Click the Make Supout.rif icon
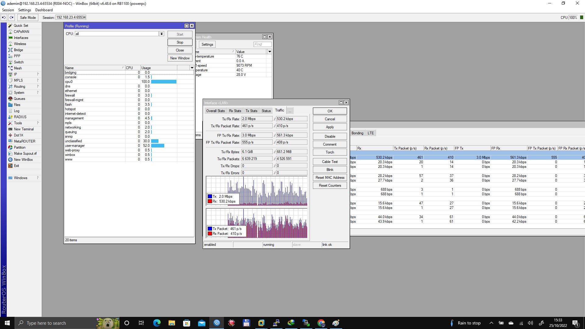Image resolution: width=585 pixels, height=329 pixels. pos(10,154)
